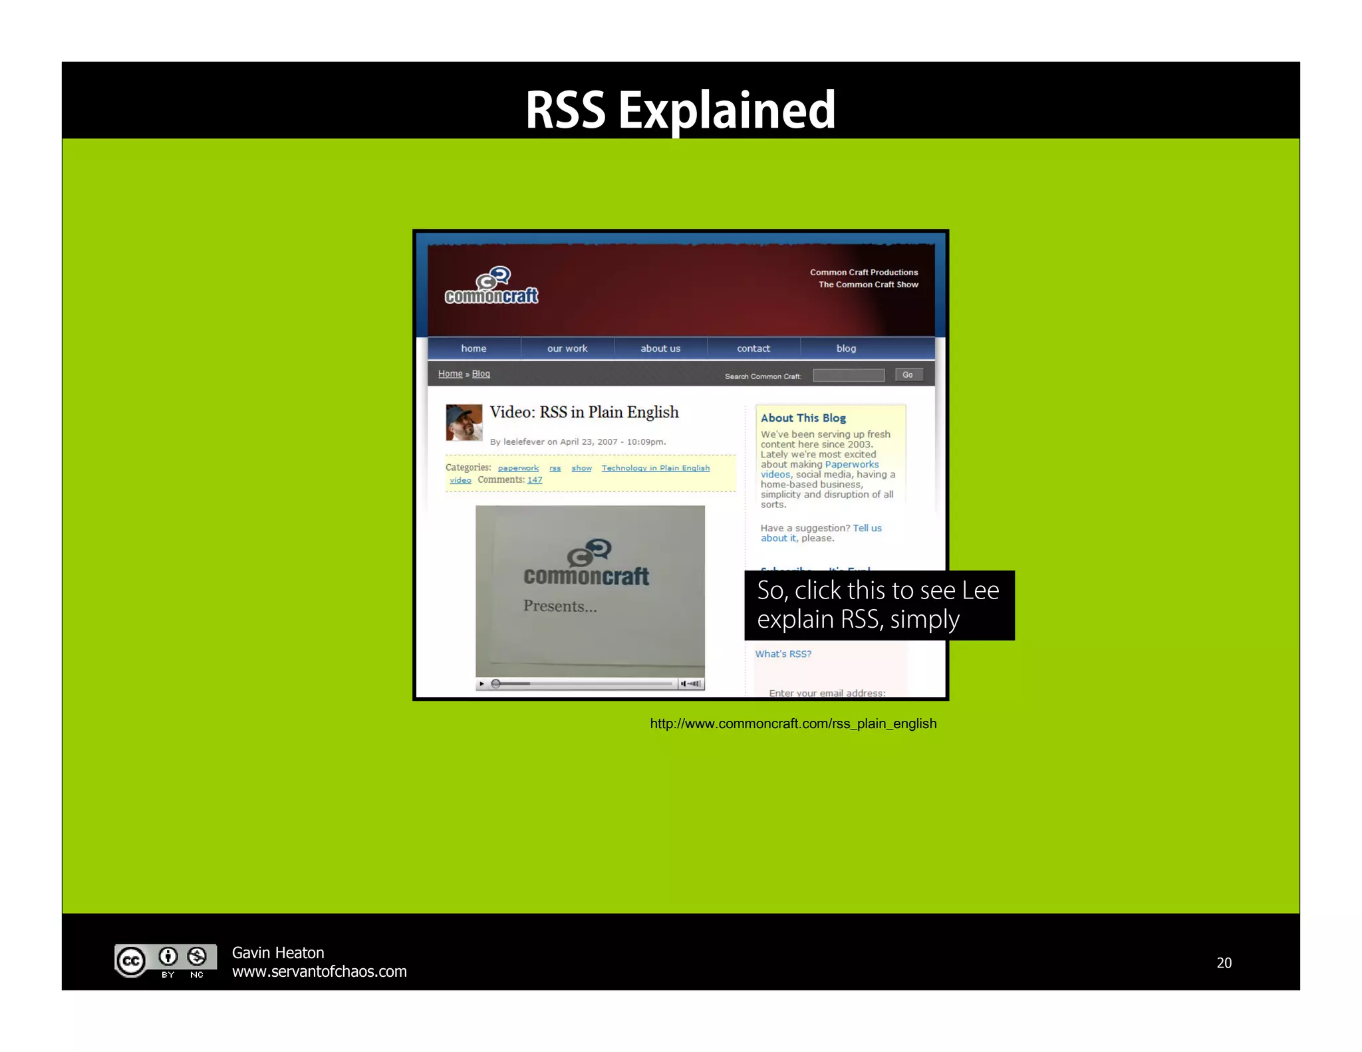Open the 'blog' navigation tab
The image size is (1362, 1052).
tap(845, 348)
